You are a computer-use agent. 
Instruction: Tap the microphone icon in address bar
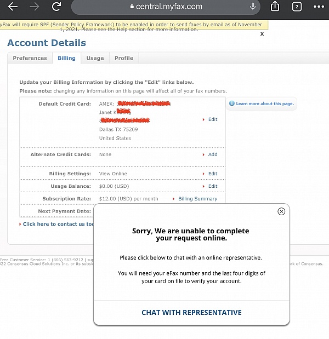point(253,7)
